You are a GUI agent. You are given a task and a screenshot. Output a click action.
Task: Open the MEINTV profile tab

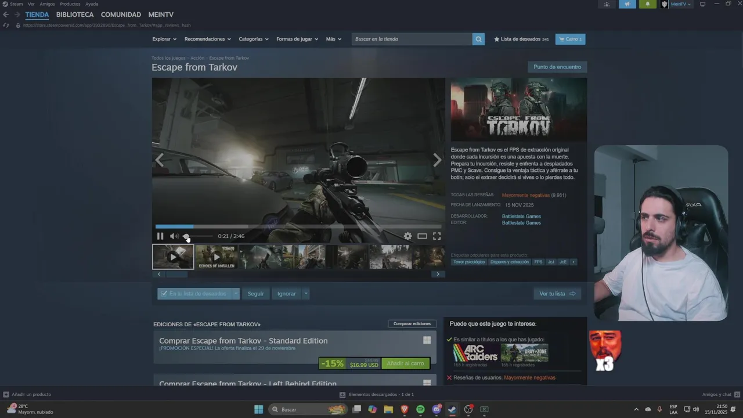(161, 15)
